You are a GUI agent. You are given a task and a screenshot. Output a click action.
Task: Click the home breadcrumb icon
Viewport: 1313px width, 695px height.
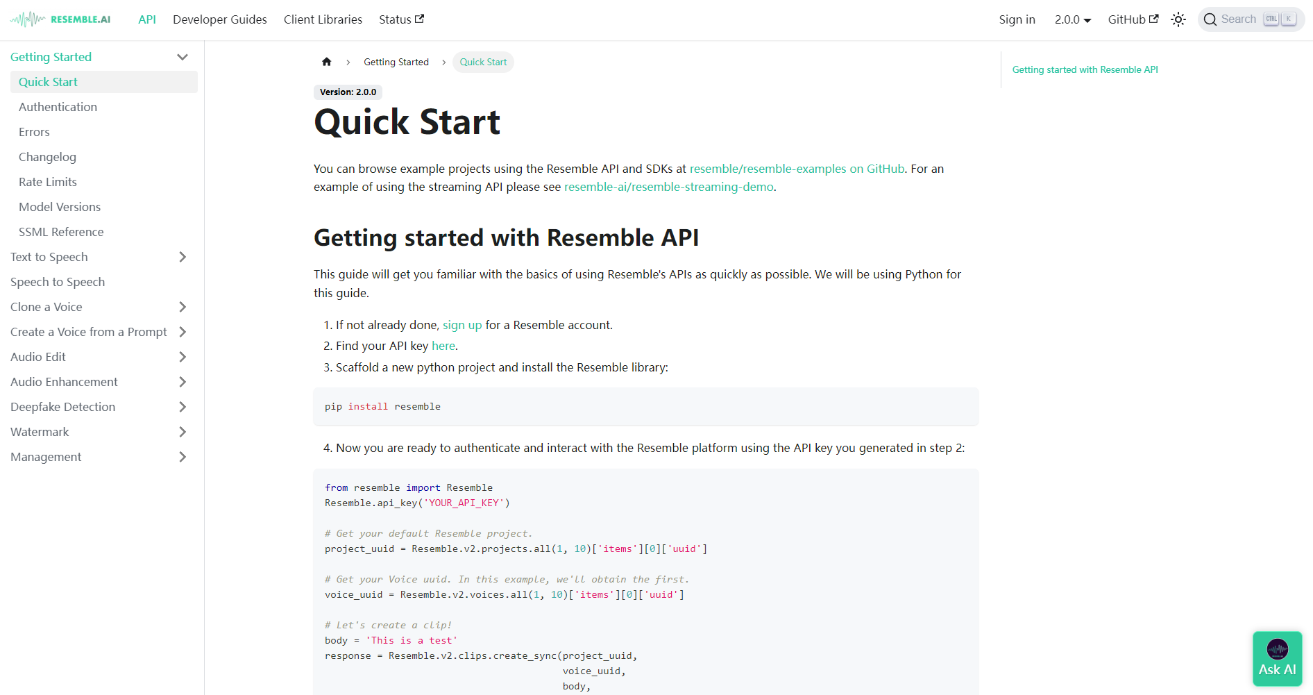(327, 62)
